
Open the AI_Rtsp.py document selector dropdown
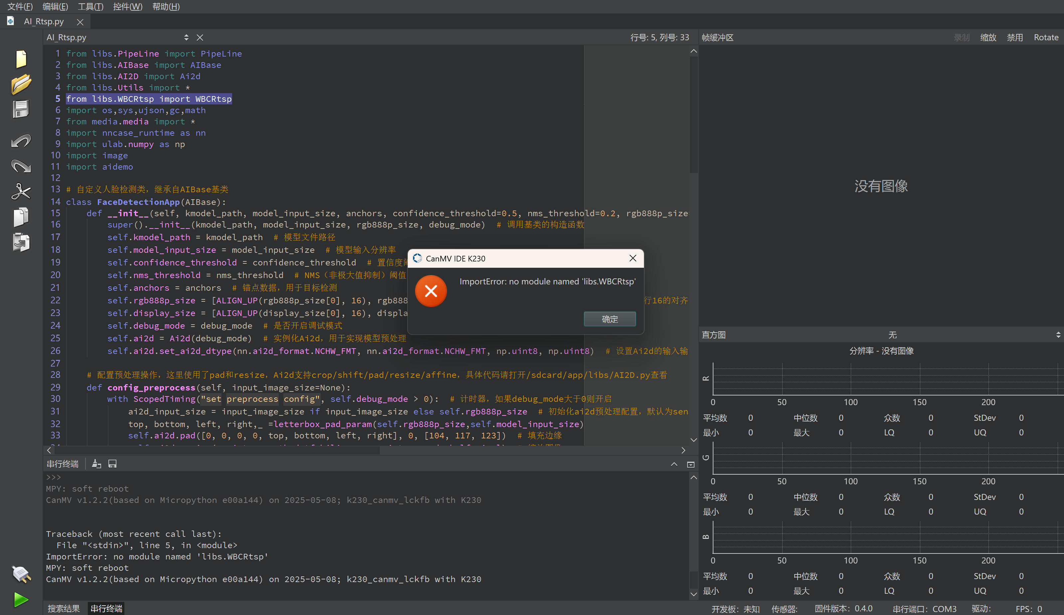point(186,38)
